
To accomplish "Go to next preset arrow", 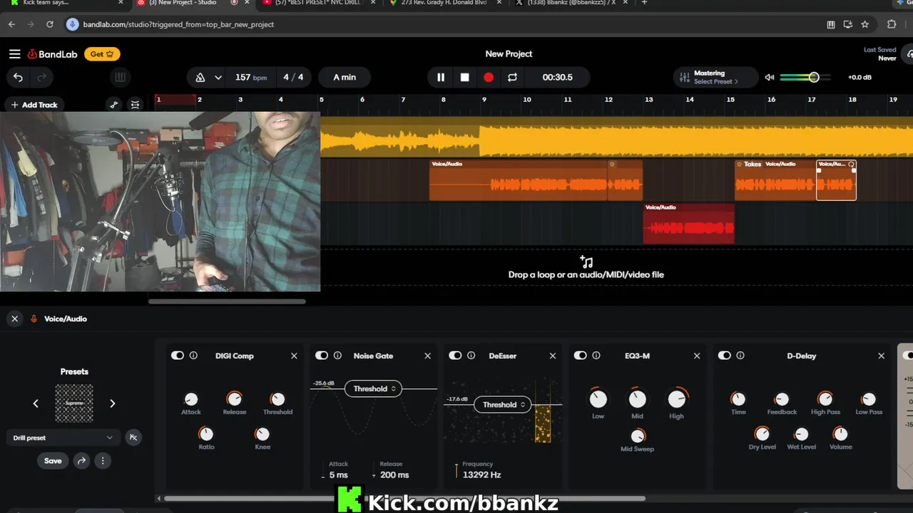I will click(112, 403).
